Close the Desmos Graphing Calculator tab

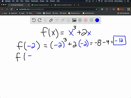[52, 5]
